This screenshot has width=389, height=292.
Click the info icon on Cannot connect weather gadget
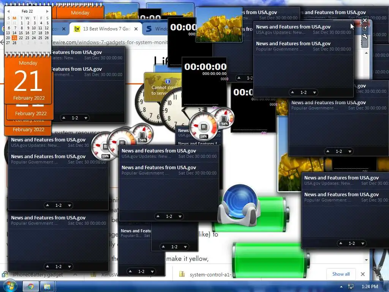[168, 81]
